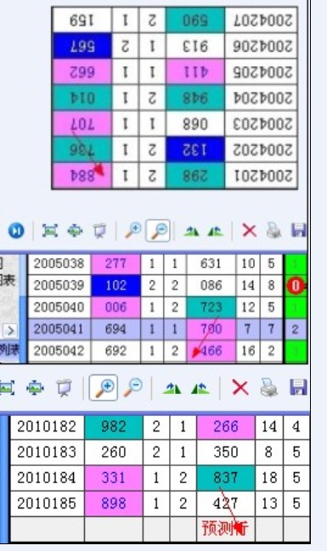Click the highlighted zoom-out magnifier above 2005038 table
The height and width of the screenshot is (551, 327).
[x=158, y=231]
